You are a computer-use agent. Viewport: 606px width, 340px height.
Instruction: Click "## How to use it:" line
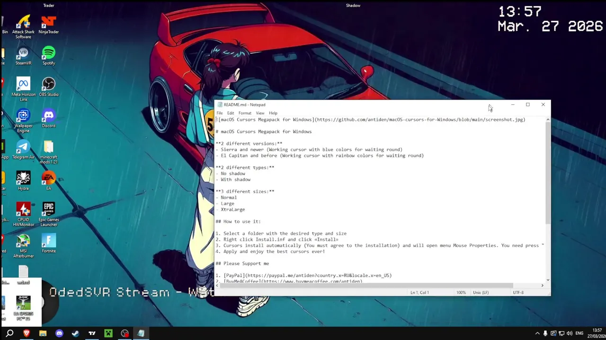click(x=238, y=221)
